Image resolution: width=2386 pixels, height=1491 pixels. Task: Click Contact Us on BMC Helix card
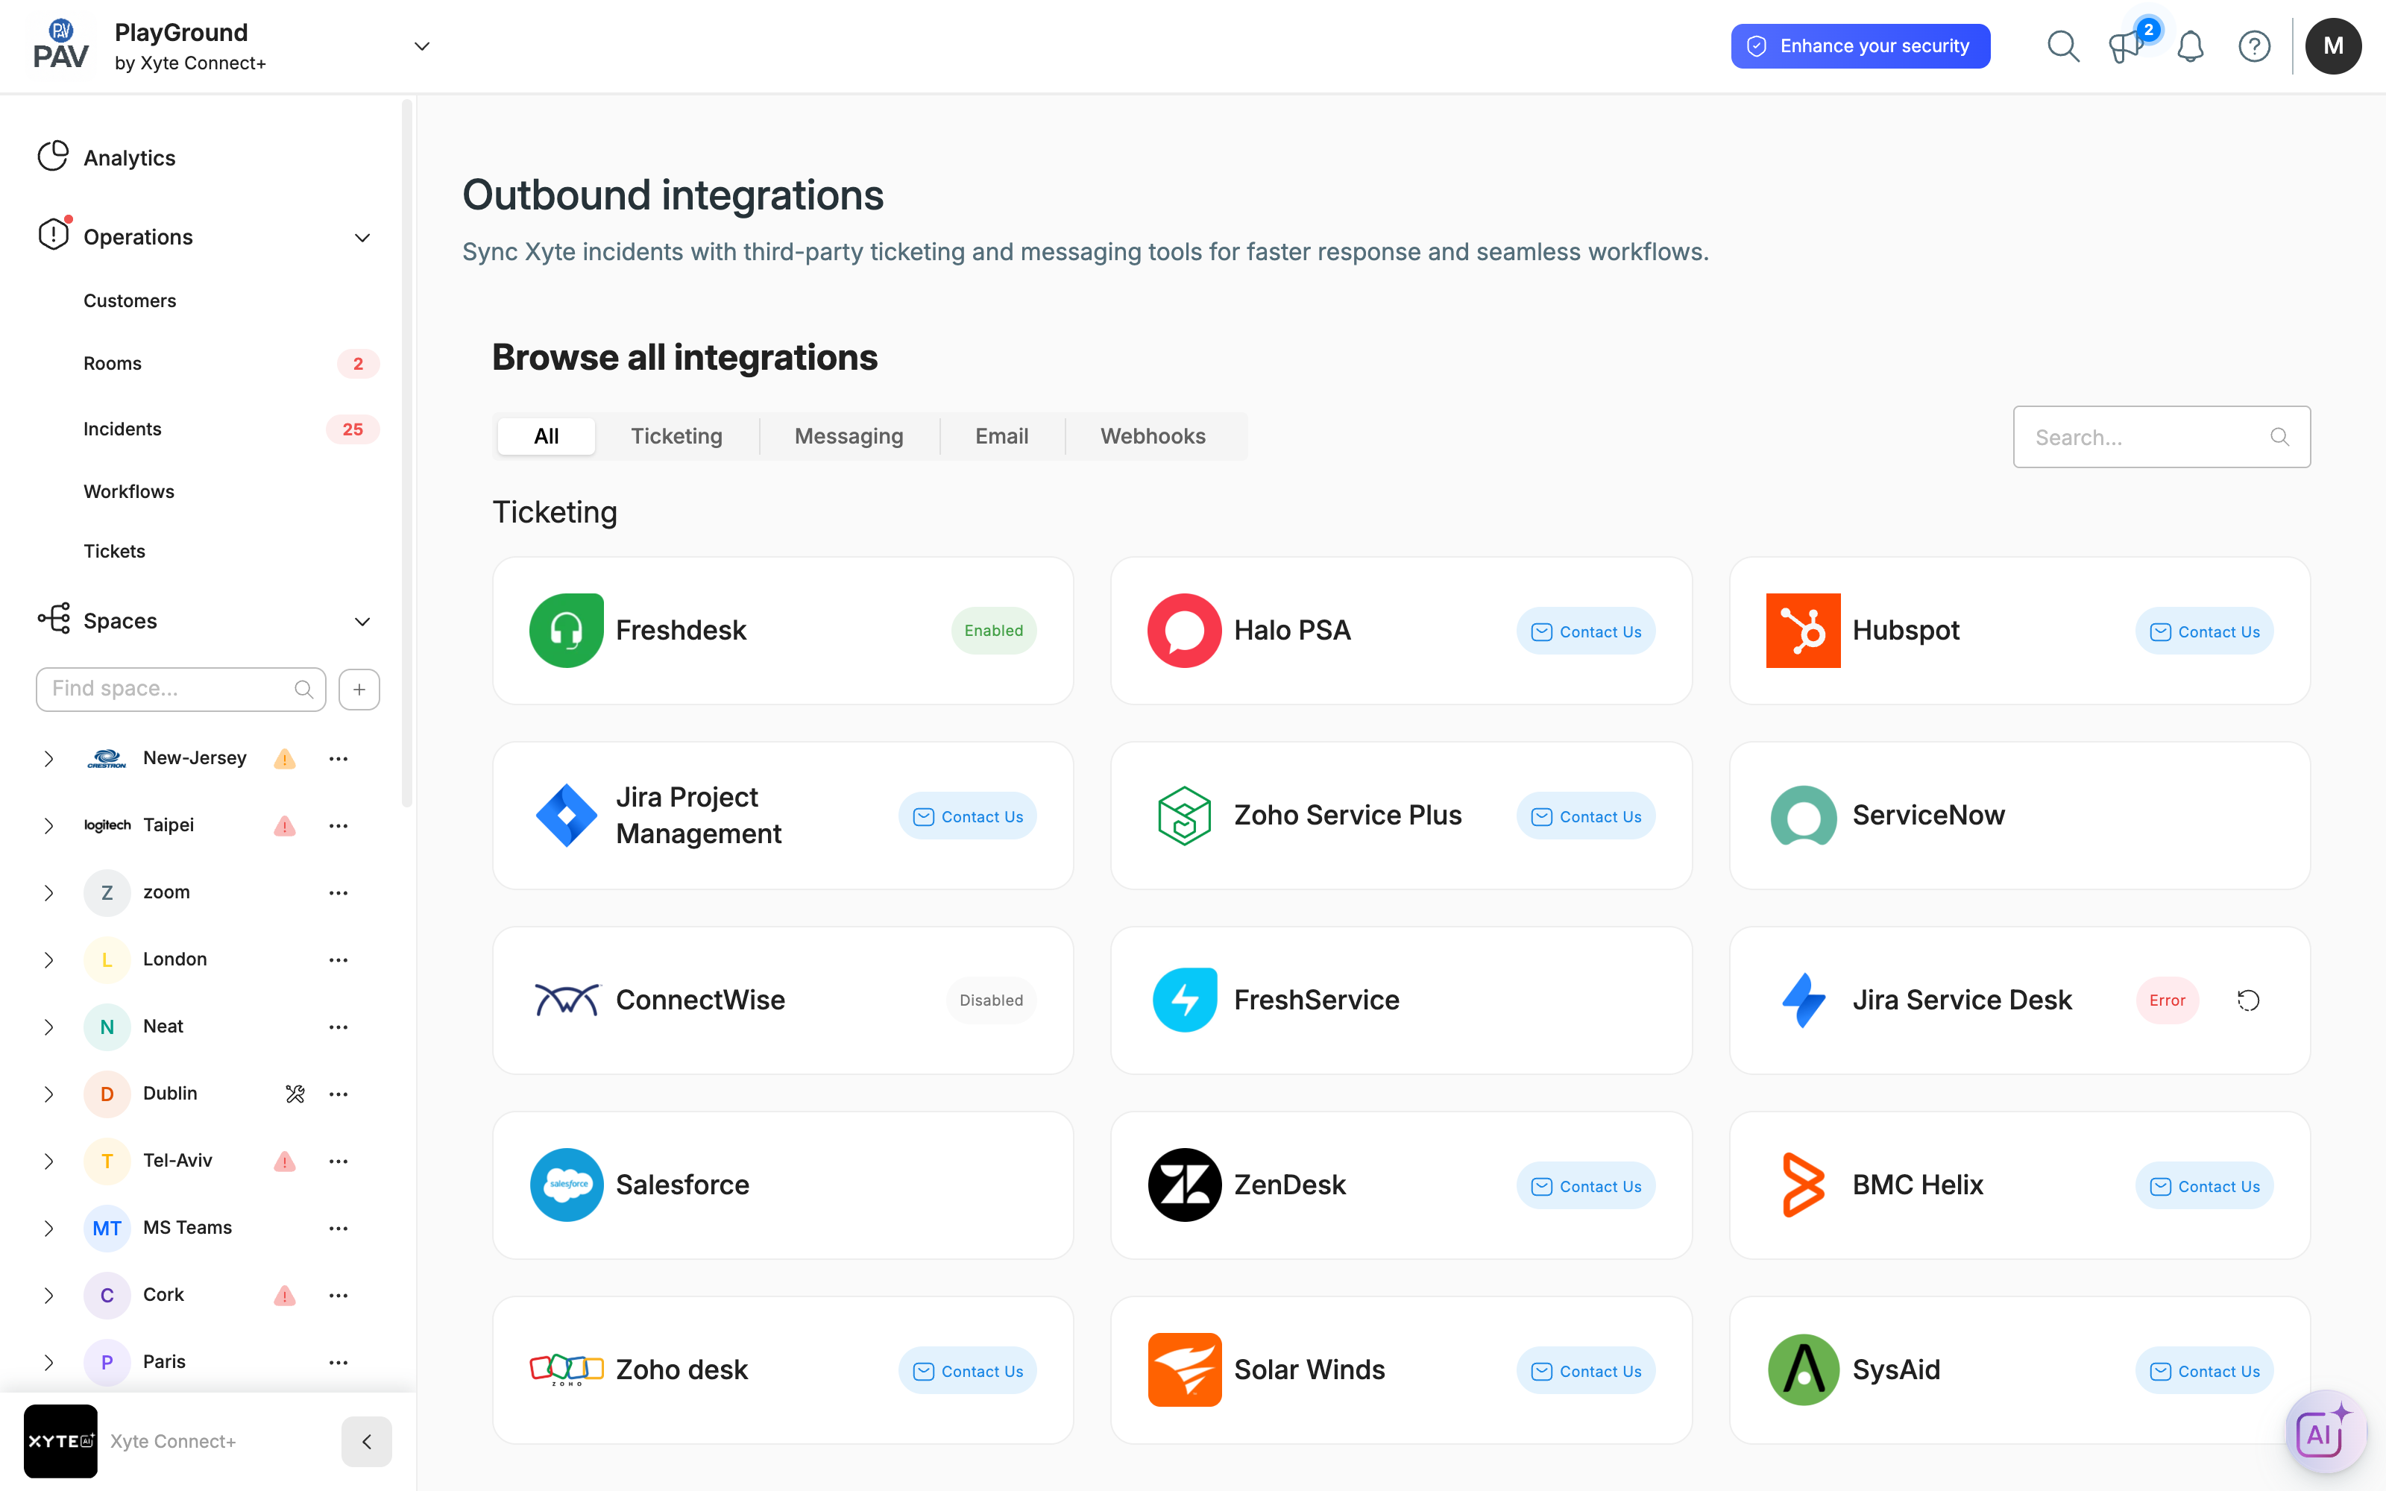pyautogui.click(x=2203, y=1185)
